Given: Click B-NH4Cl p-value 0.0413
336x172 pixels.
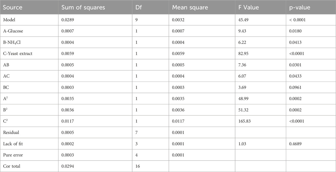Looking at the screenshot, I should (x=295, y=42).
